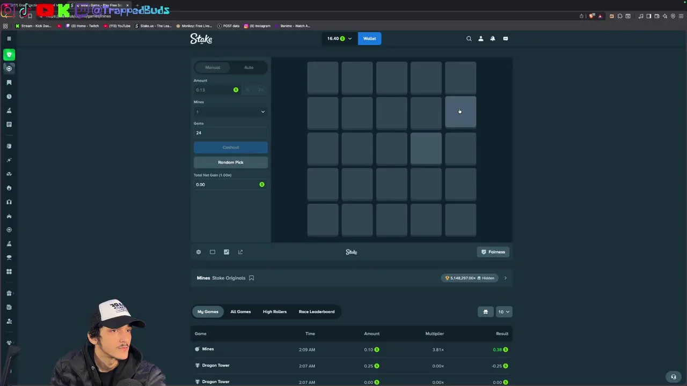Click the 3.81× multiplier cell
687x386 pixels.
coord(438,350)
